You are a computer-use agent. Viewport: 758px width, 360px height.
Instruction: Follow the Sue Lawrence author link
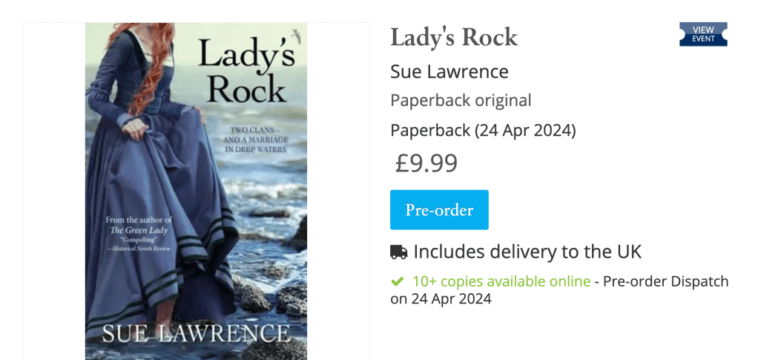[449, 72]
